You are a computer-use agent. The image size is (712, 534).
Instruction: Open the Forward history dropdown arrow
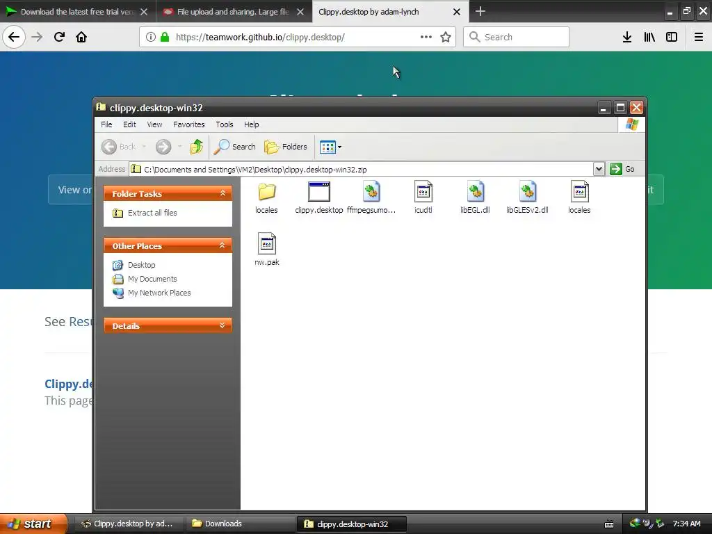tap(180, 147)
